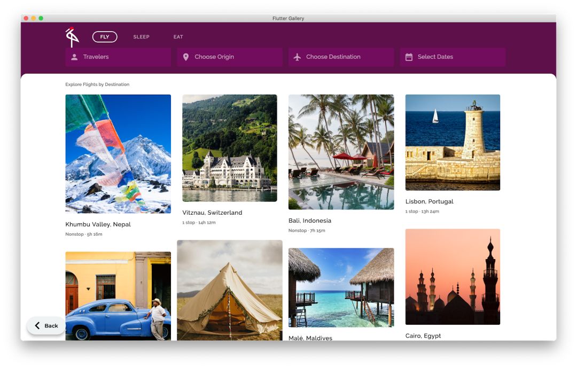Open the Khumbu Valley, Nepal photo
This screenshot has width=577, height=368.
[118, 154]
